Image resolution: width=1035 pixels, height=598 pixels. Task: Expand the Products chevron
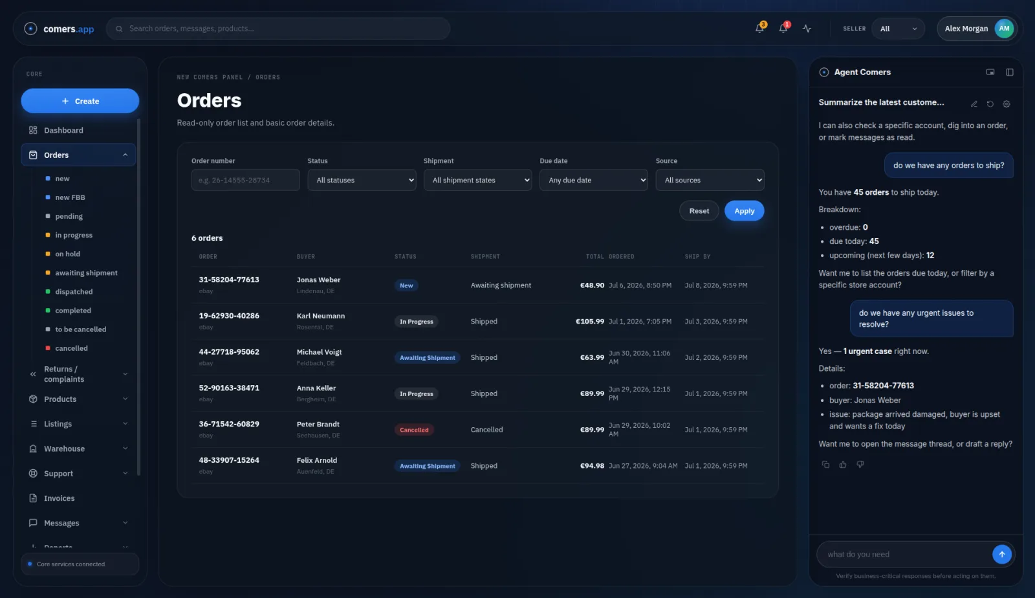click(x=125, y=399)
